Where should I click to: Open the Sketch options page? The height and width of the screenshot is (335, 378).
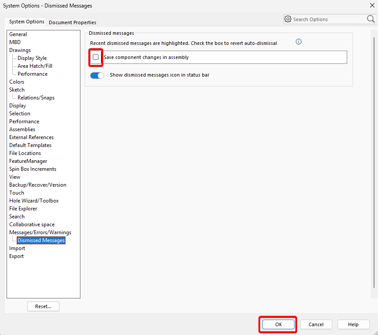pyautogui.click(x=17, y=90)
